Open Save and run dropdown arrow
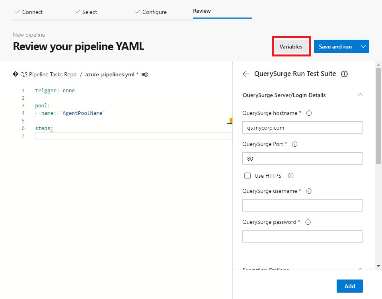The image size is (382, 299). [x=363, y=47]
